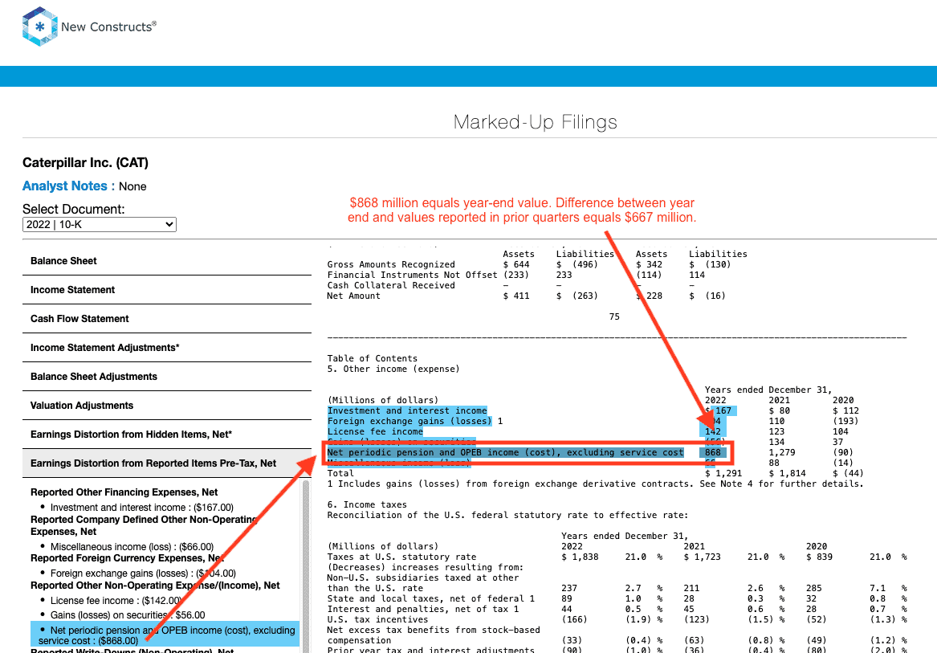This screenshot has width=937, height=653.
Task: Click the highlighted 868 value in filing
Action: (713, 453)
